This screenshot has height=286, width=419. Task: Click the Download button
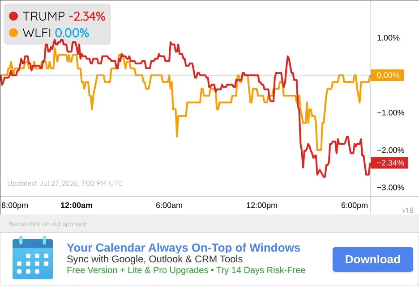tap(373, 259)
